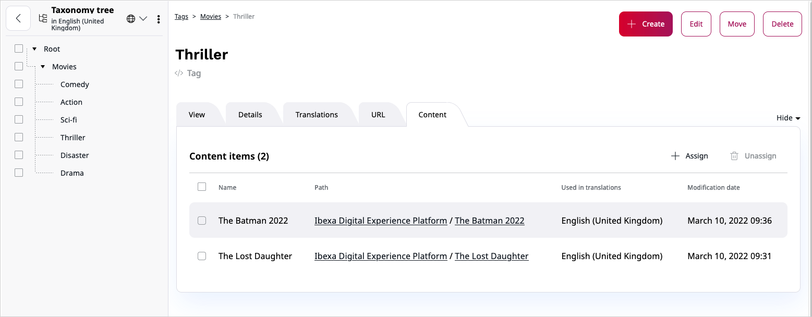812x317 pixels.
Task: Click the plus icon next to Assign
Action: 675,156
